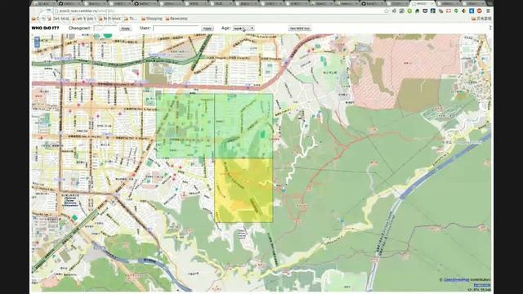The height and width of the screenshot is (294, 523).
Task: Open the Shopping bookmarks folder
Action: 152,19
